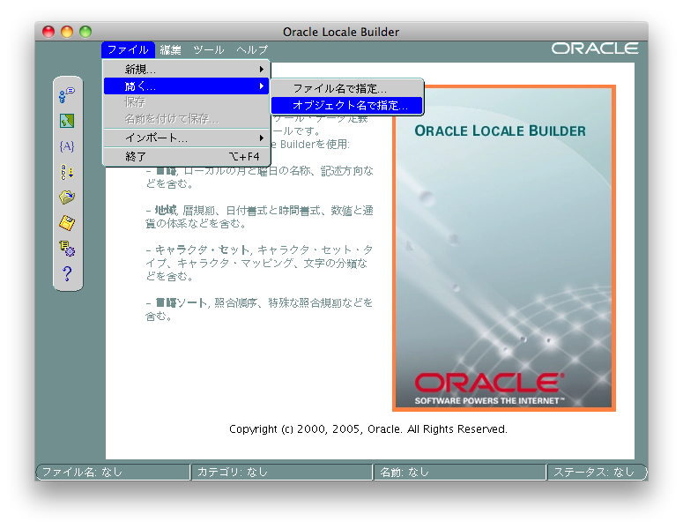Viewport: 683px width, 529px height.
Task: Click the ステータス: なし status field
Action: [x=598, y=472]
